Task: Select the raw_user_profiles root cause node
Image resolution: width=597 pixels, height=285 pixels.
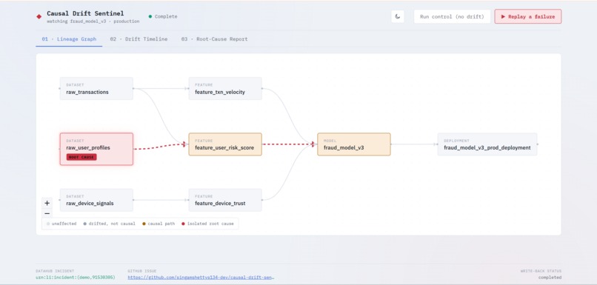Action: (96, 149)
